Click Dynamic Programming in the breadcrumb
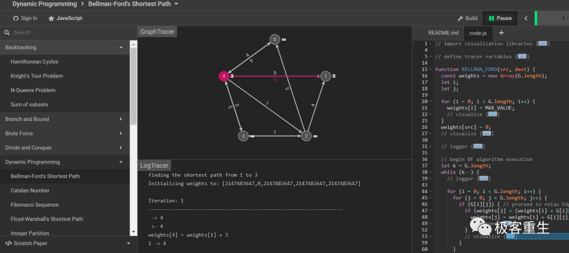 (45, 4)
